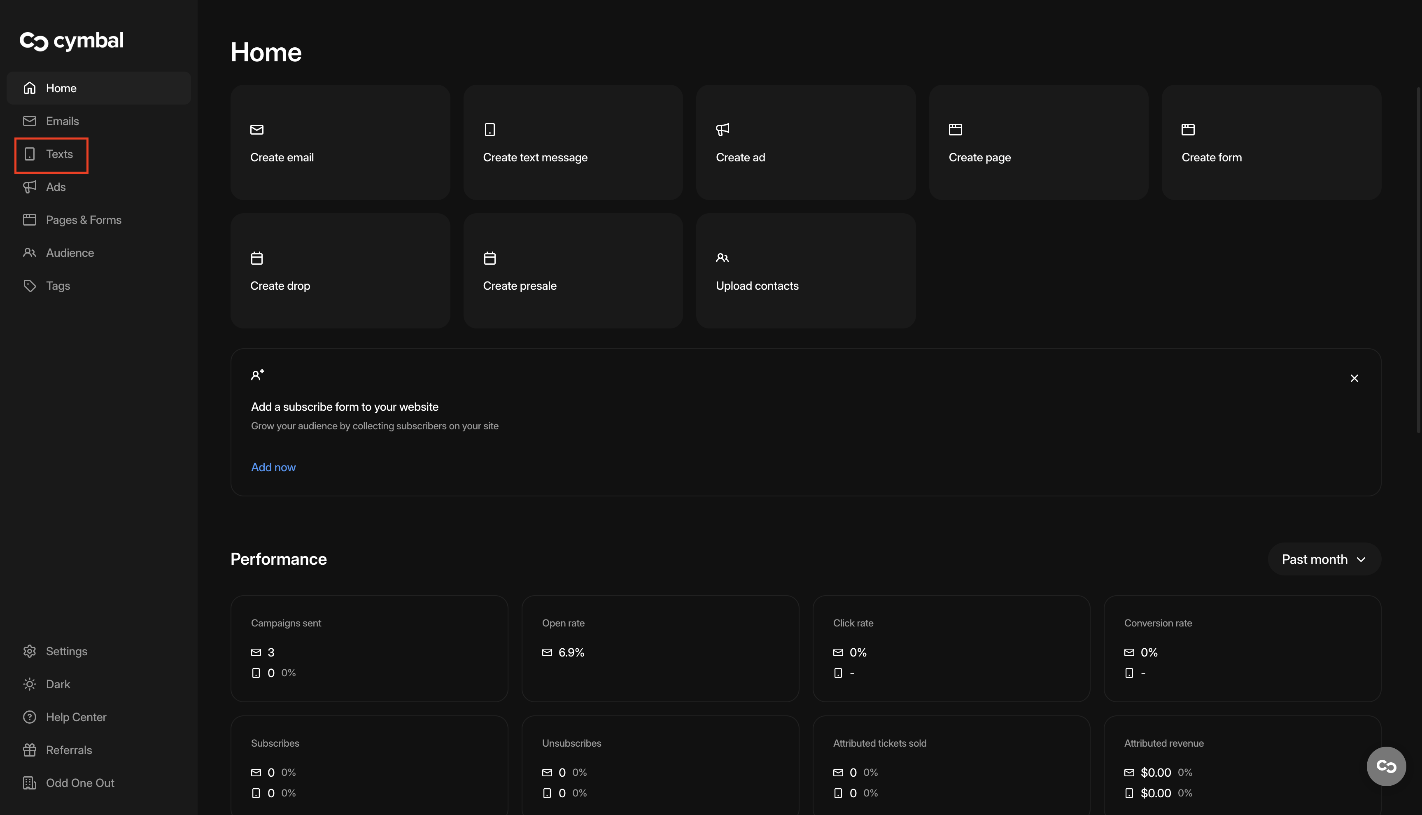Click the page vertical scrollbar
This screenshot has height=815, width=1422.
pos(1418,260)
